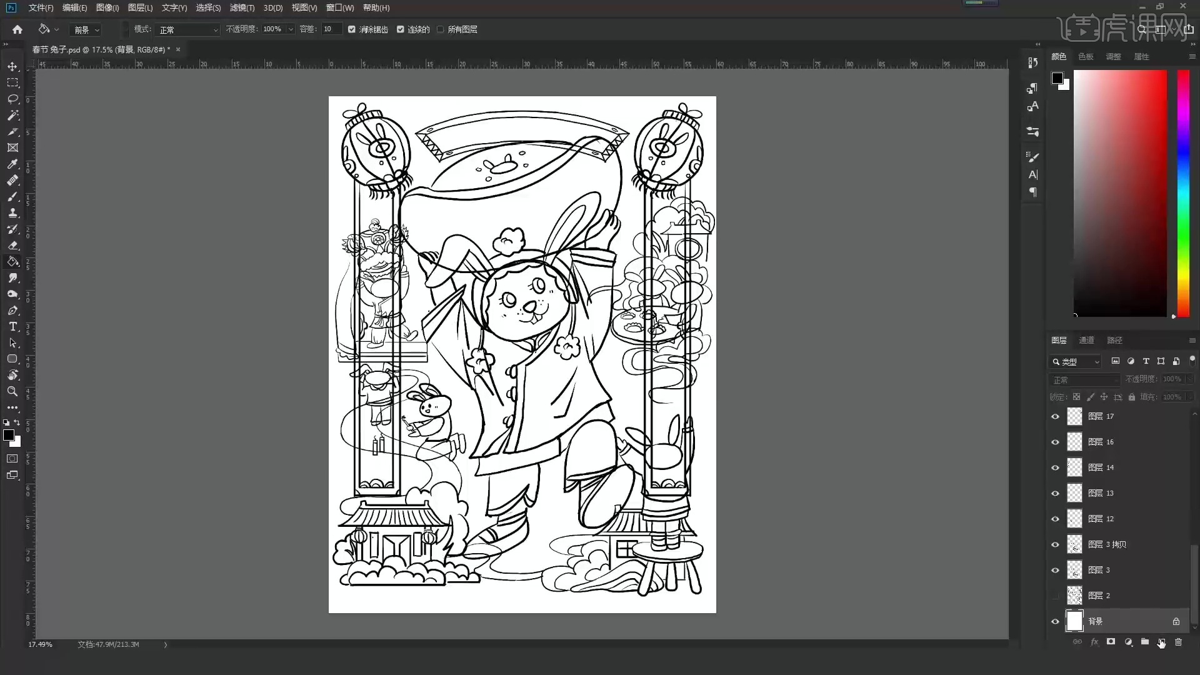Close the 春节 兔子.psd document tab
This screenshot has height=675, width=1200.
tap(178, 49)
